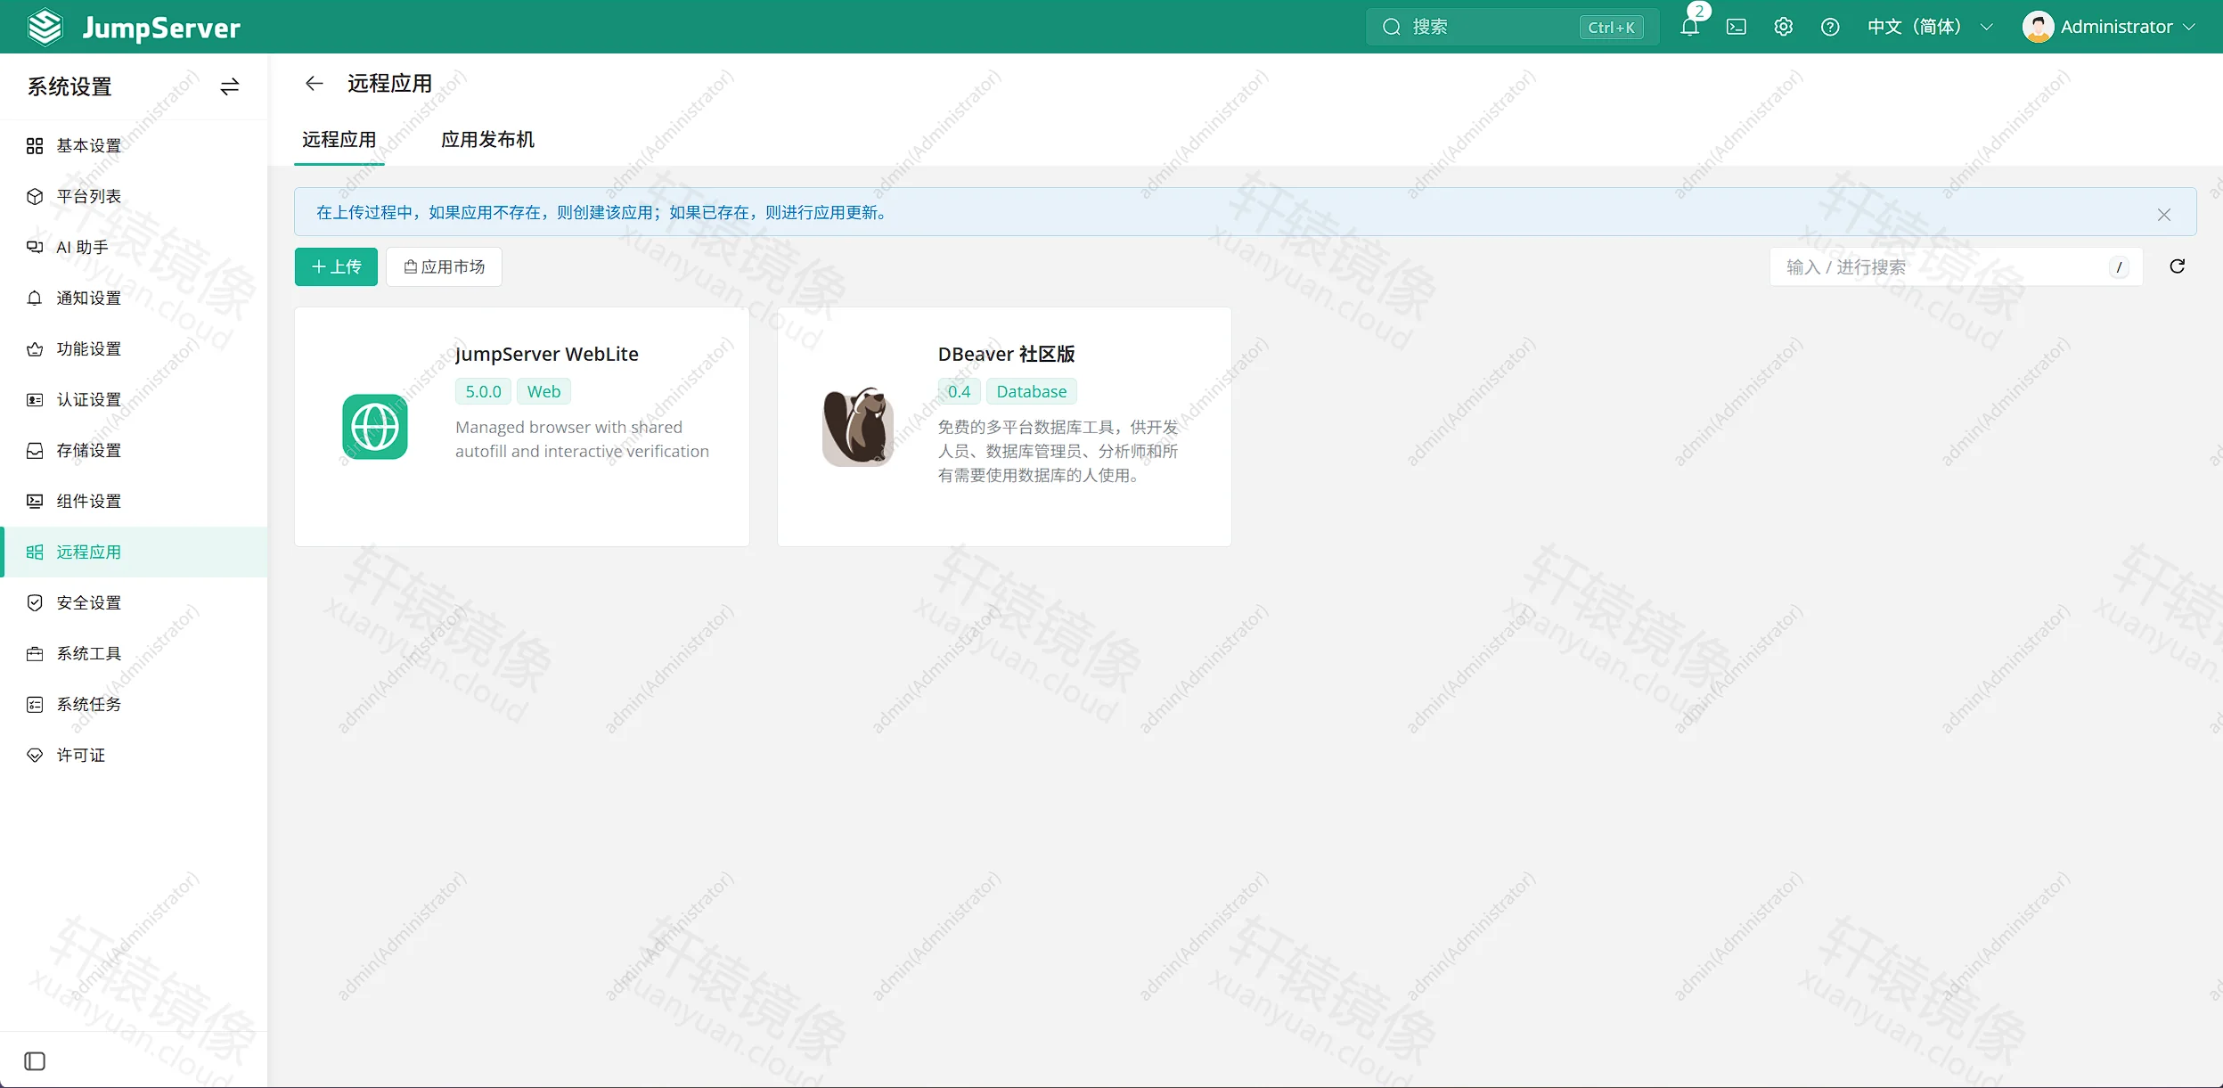Close the upload info banner
2223x1088 pixels.
(2164, 214)
